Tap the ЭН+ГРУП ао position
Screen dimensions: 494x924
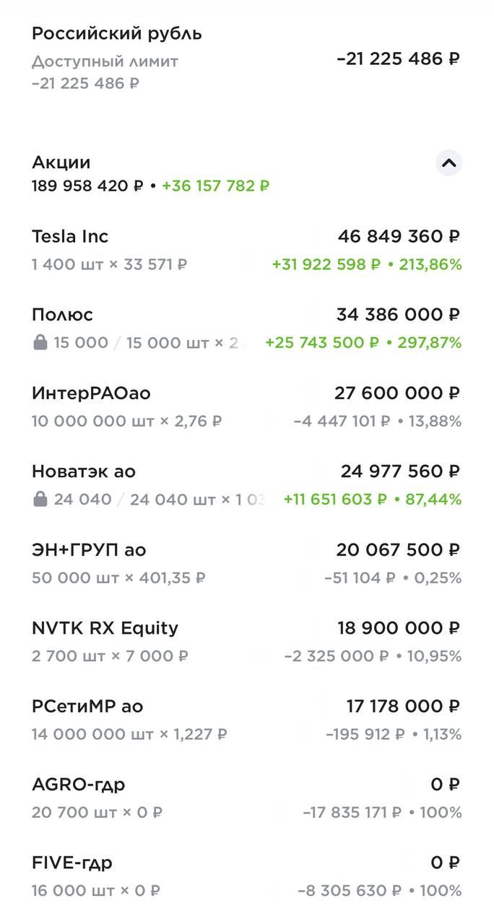point(88,550)
